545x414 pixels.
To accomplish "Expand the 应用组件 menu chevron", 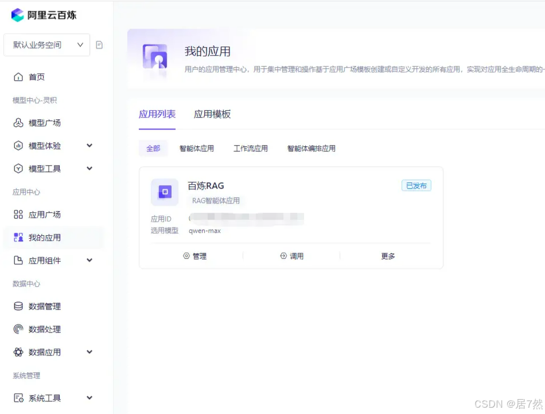I will [x=89, y=260].
